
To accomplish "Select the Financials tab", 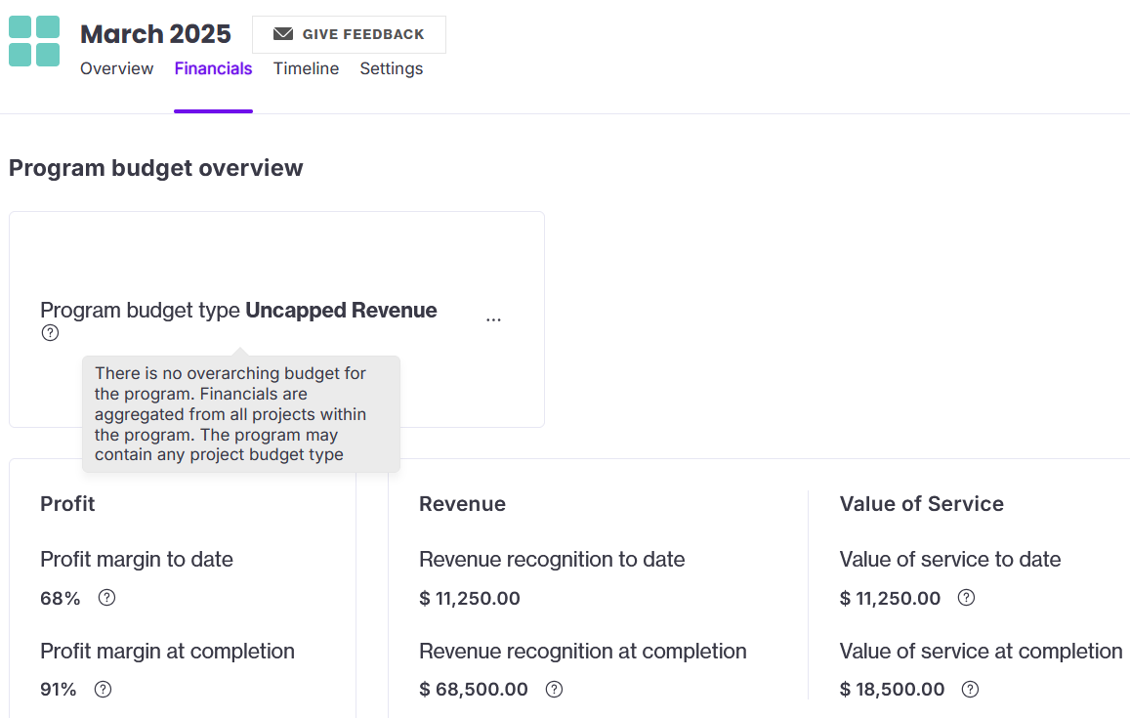I will (213, 68).
